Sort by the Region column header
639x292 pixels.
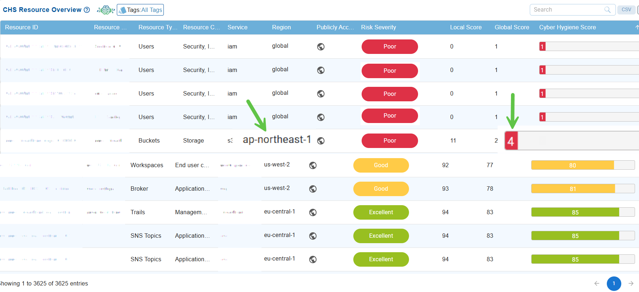click(281, 27)
